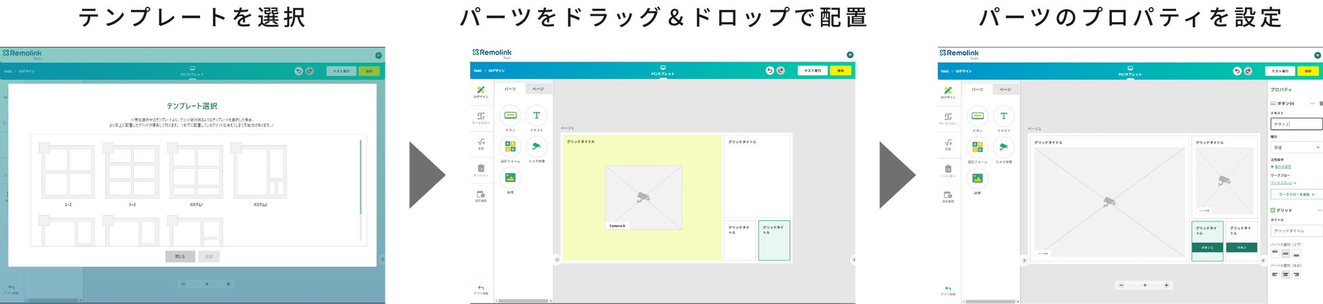This screenshot has width=1323, height=304.
Task: Select the Camera A part on the canvas
Action: coord(643,197)
